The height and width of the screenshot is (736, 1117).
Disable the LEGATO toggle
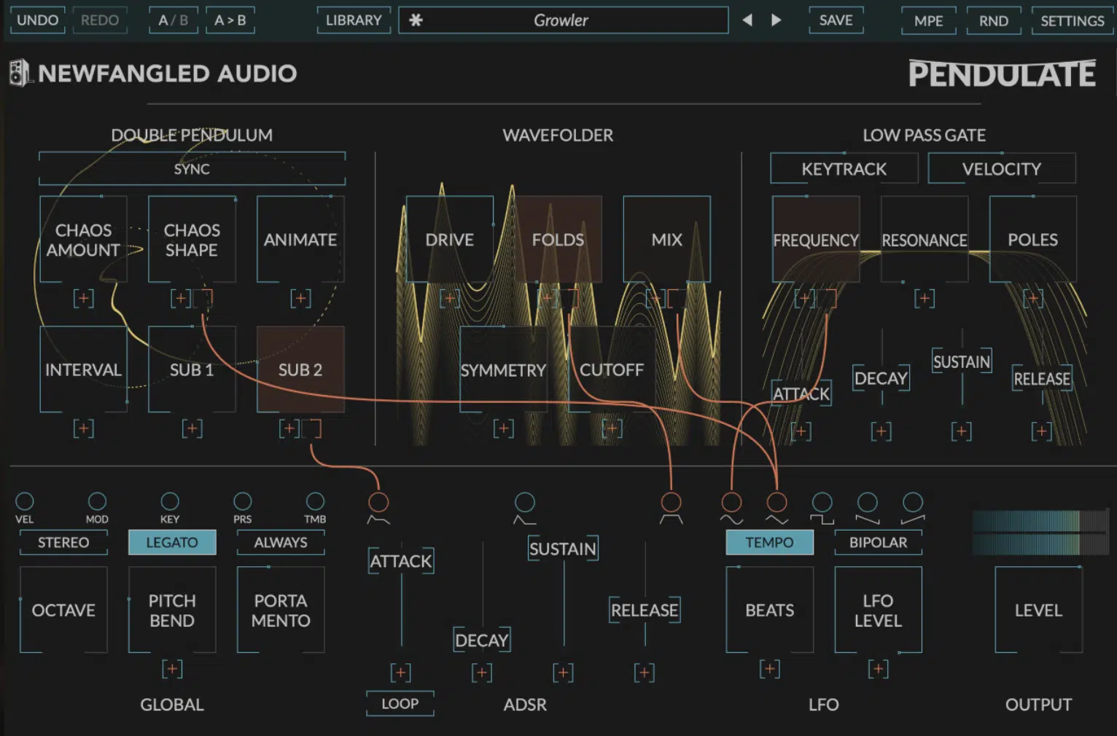click(172, 542)
